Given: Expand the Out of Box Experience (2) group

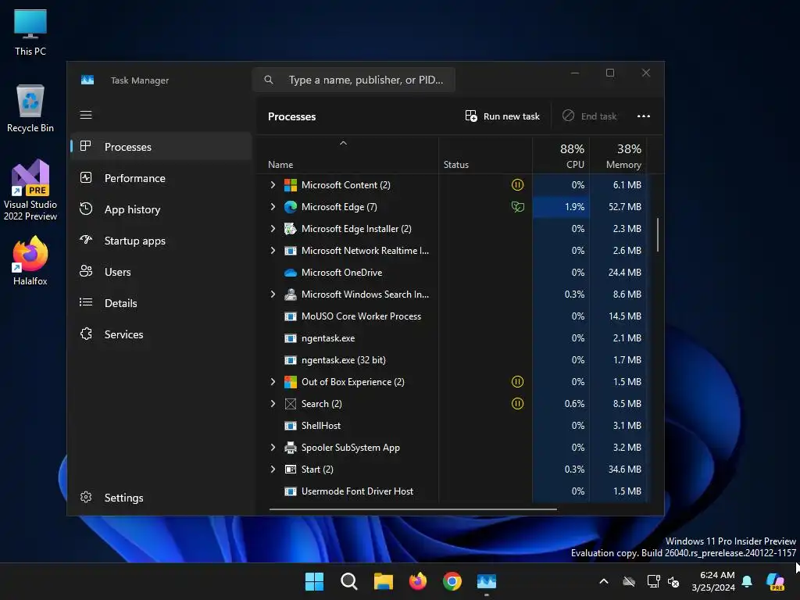Looking at the screenshot, I should pyautogui.click(x=273, y=381).
